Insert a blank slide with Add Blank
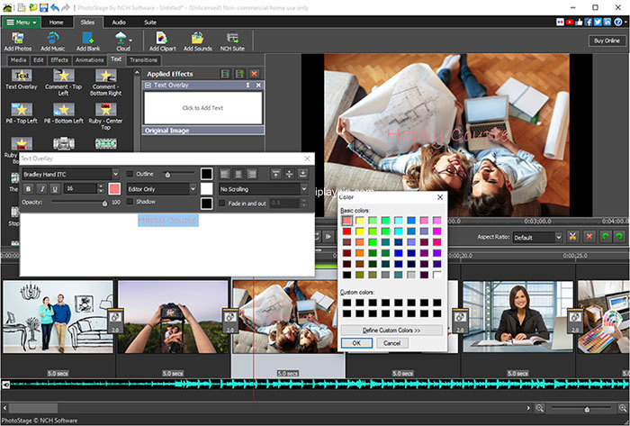Screen dimensions: 630x426 (x=88, y=41)
